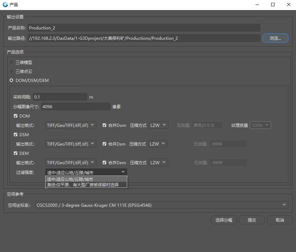Image resolution: width=296 pixels, height=252 pixels.
Task: Click the 提交 submit button
Action: [252, 220]
